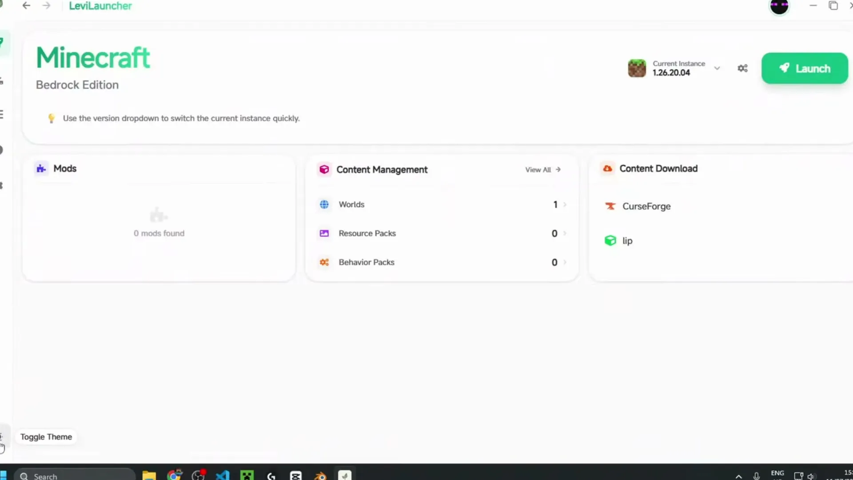Expand the chevron beside Worlds count
853x480 pixels.
(x=565, y=204)
